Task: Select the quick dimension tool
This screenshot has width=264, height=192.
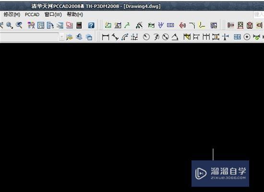Action: click(187, 37)
